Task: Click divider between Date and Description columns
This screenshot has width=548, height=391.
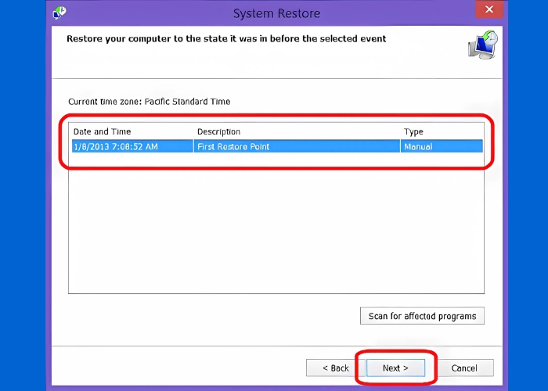Action: (x=193, y=131)
